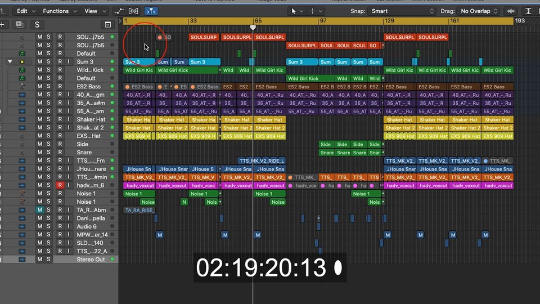
Task: Select the first Noise 1 region
Action: coord(139,194)
